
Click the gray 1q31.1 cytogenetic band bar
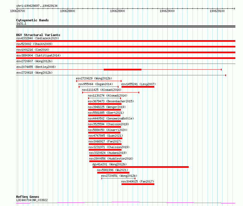point(126,26)
